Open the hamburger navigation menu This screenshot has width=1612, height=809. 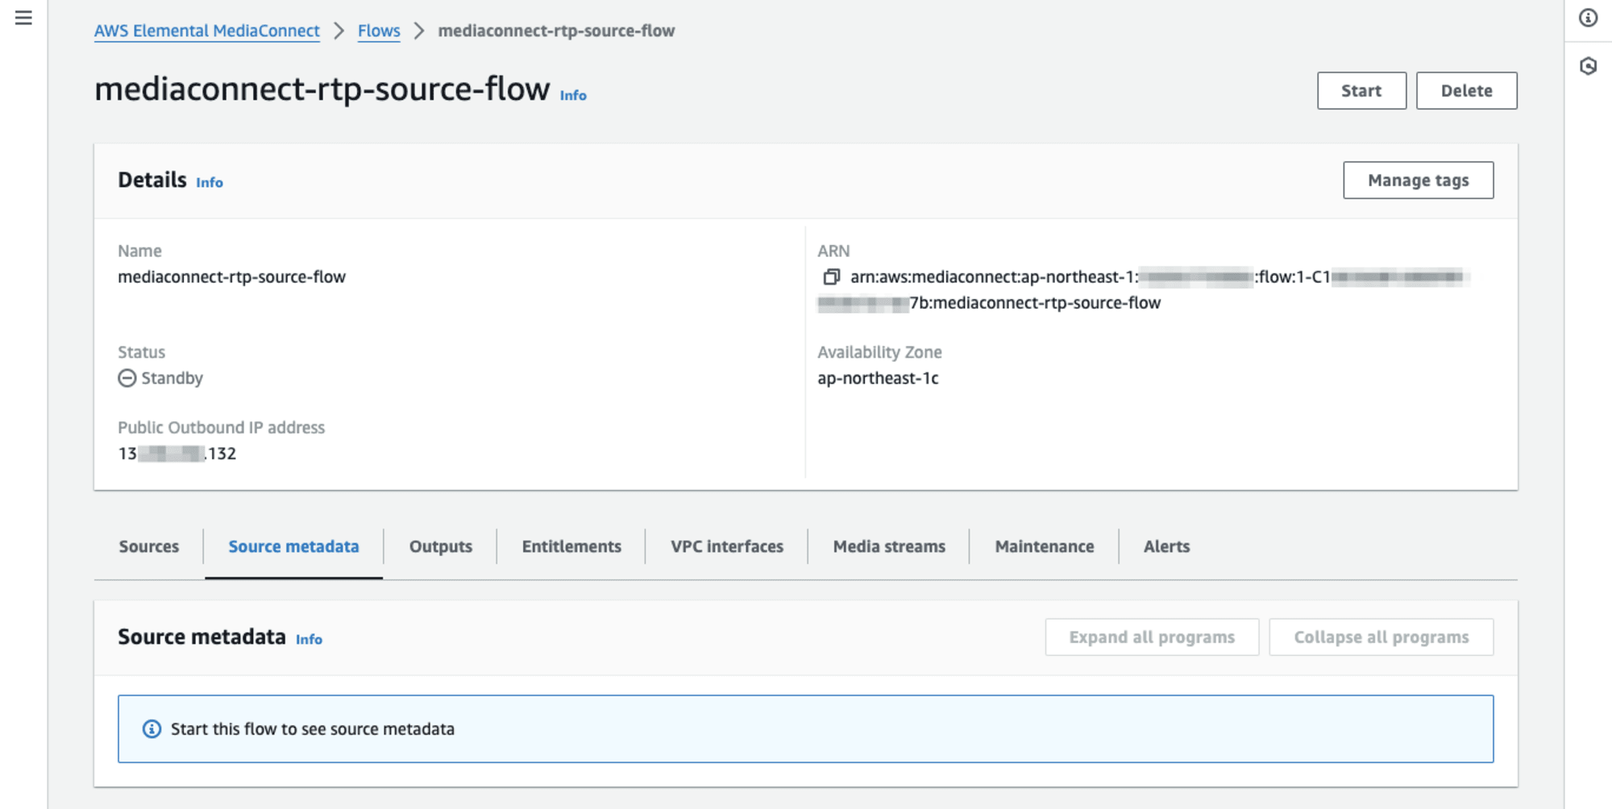tap(23, 18)
